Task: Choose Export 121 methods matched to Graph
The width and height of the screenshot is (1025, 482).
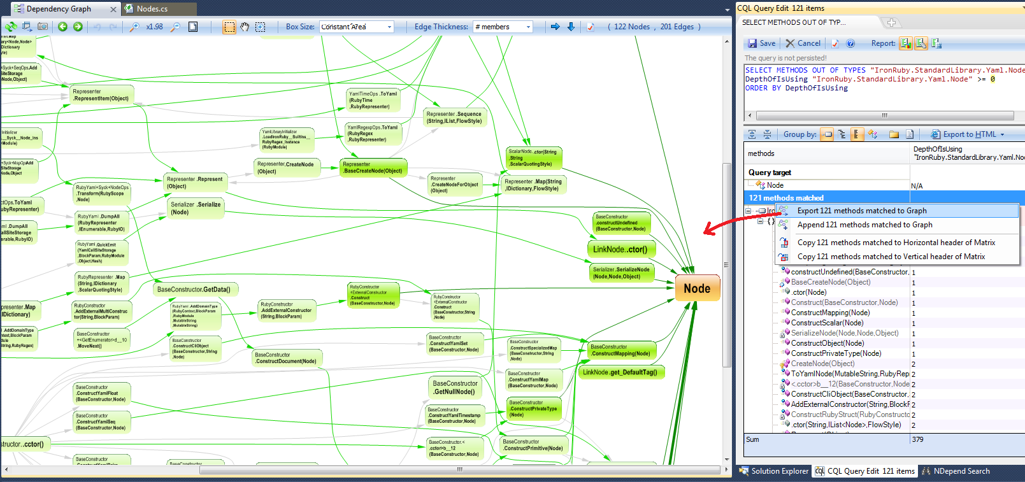Action: [897, 211]
